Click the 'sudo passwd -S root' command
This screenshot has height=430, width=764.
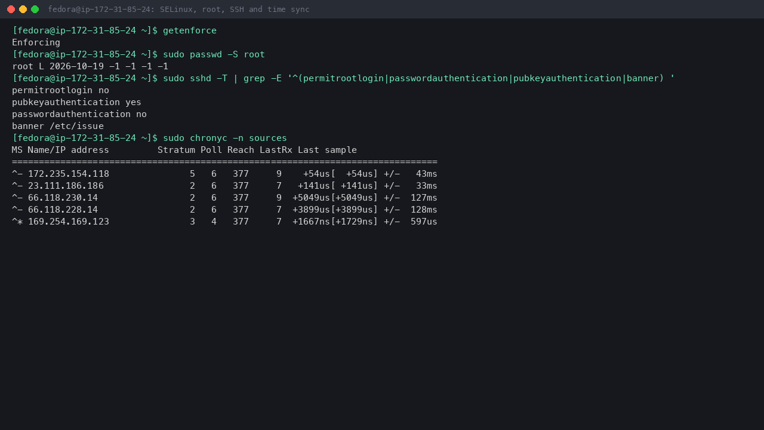(214, 54)
